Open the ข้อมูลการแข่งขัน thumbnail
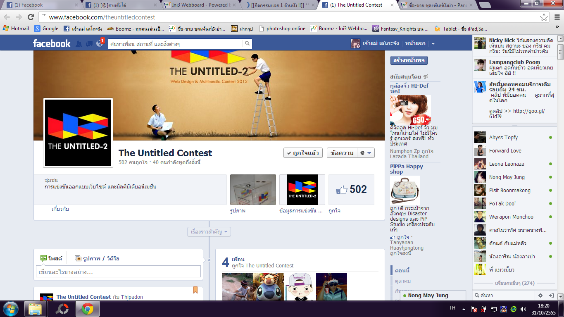Screen dimensions: 564x317 (x=302, y=190)
